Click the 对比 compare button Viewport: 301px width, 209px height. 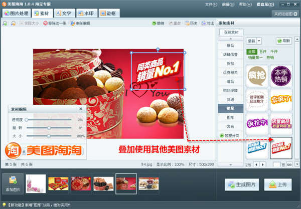point(208,23)
